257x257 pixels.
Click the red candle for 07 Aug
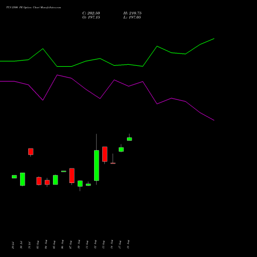(x=72, y=176)
